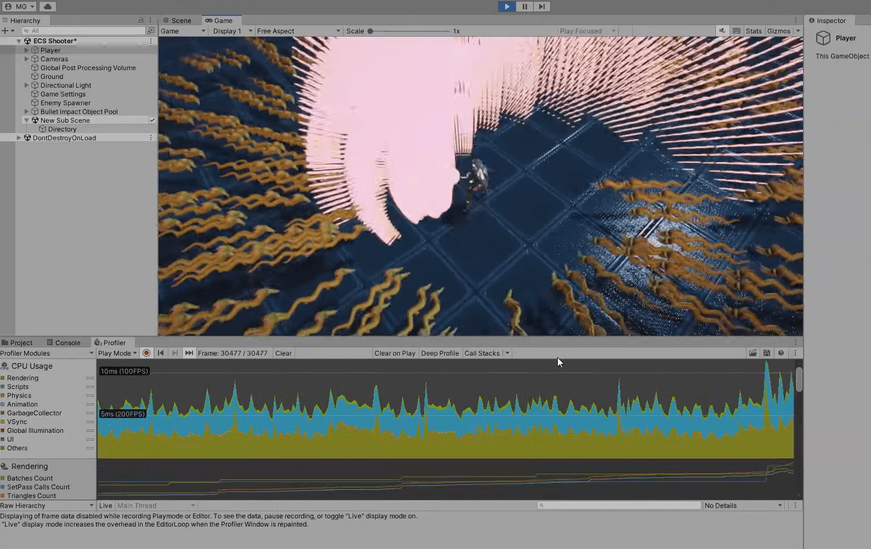Jump to the Profiler's current frame
Viewport: 871px width, 549px height.
189,353
